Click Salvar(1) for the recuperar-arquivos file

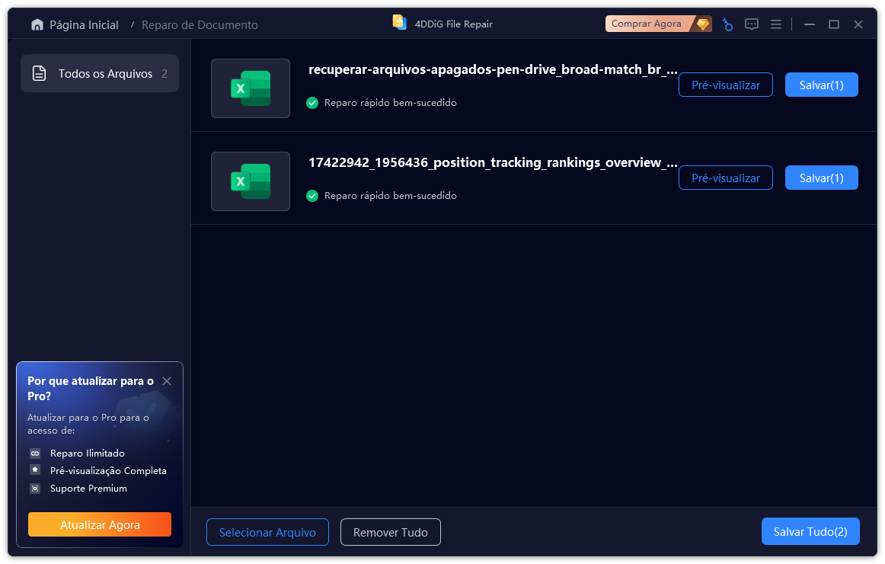[x=821, y=85]
